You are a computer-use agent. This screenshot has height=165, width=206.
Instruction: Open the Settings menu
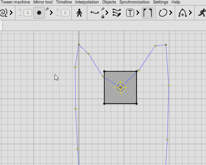click(x=160, y=2)
